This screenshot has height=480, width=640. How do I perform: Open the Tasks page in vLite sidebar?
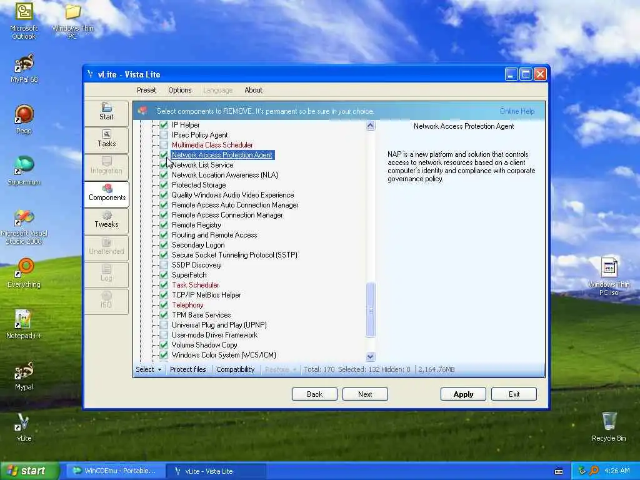[x=106, y=139]
